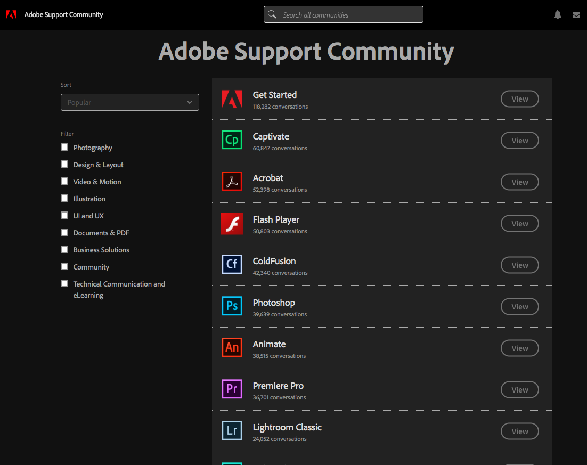Open the Popular sort dropdown
This screenshot has height=465, width=587.
click(x=129, y=102)
